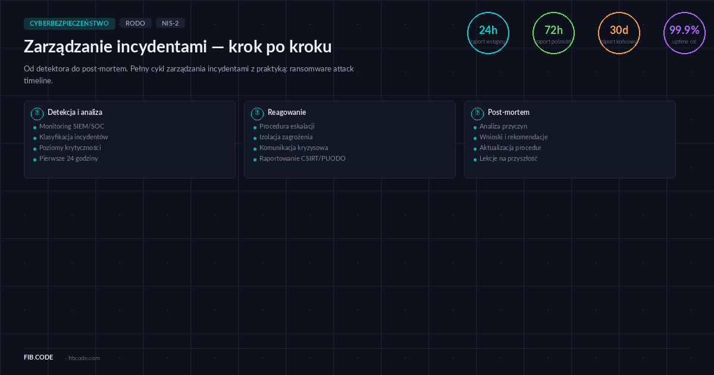Select the RODO tag

135,23
